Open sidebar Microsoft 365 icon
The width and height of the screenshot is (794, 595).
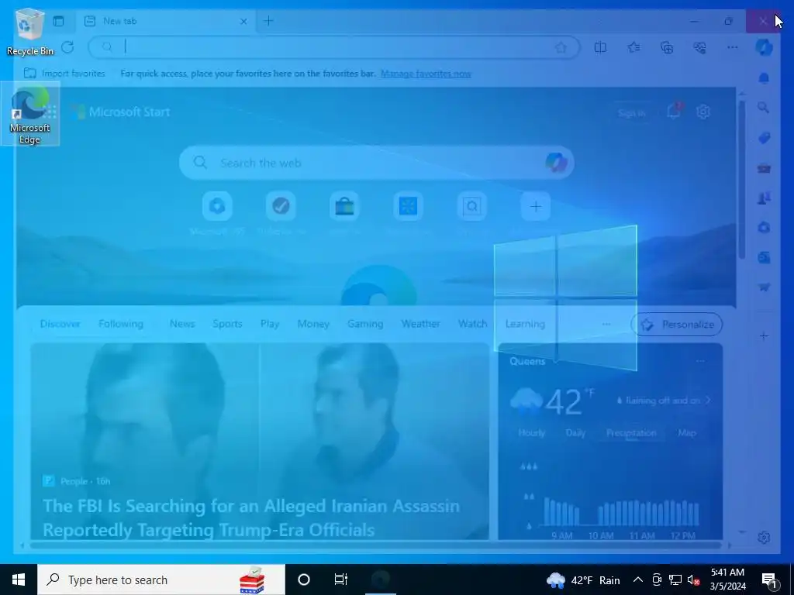click(x=764, y=228)
